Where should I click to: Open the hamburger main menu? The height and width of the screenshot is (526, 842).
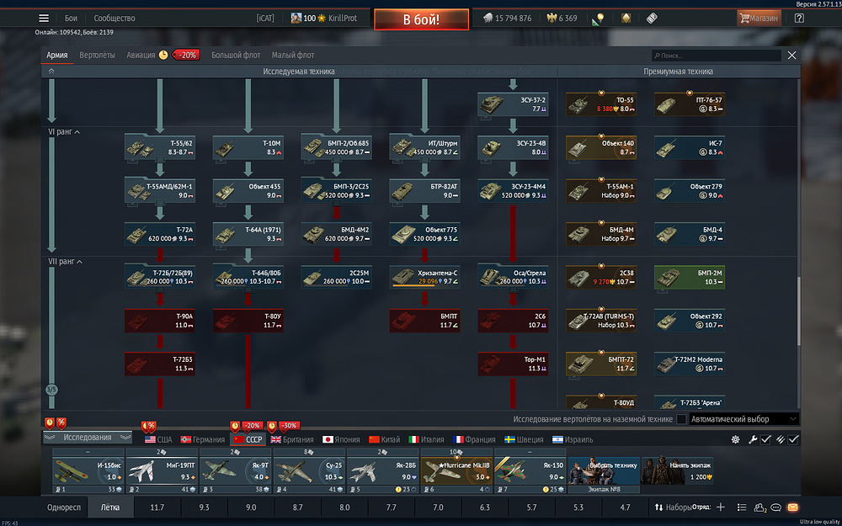[44, 19]
